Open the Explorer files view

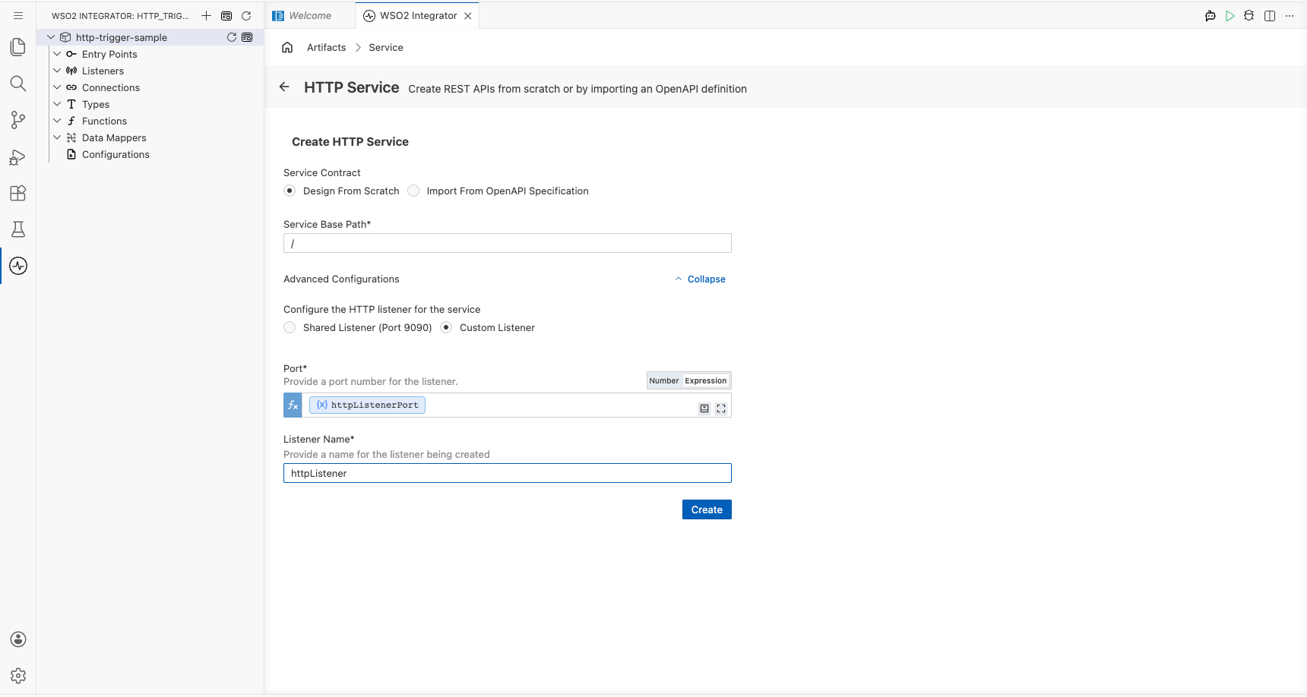(x=18, y=47)
